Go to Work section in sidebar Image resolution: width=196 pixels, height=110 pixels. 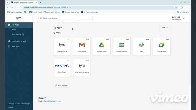14,30
